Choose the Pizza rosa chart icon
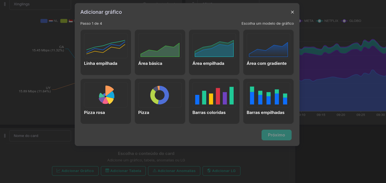 click(x=106, y=95)
